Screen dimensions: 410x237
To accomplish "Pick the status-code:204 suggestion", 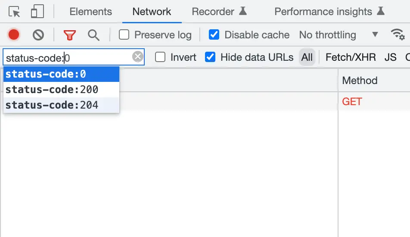I will pos(52,105).
